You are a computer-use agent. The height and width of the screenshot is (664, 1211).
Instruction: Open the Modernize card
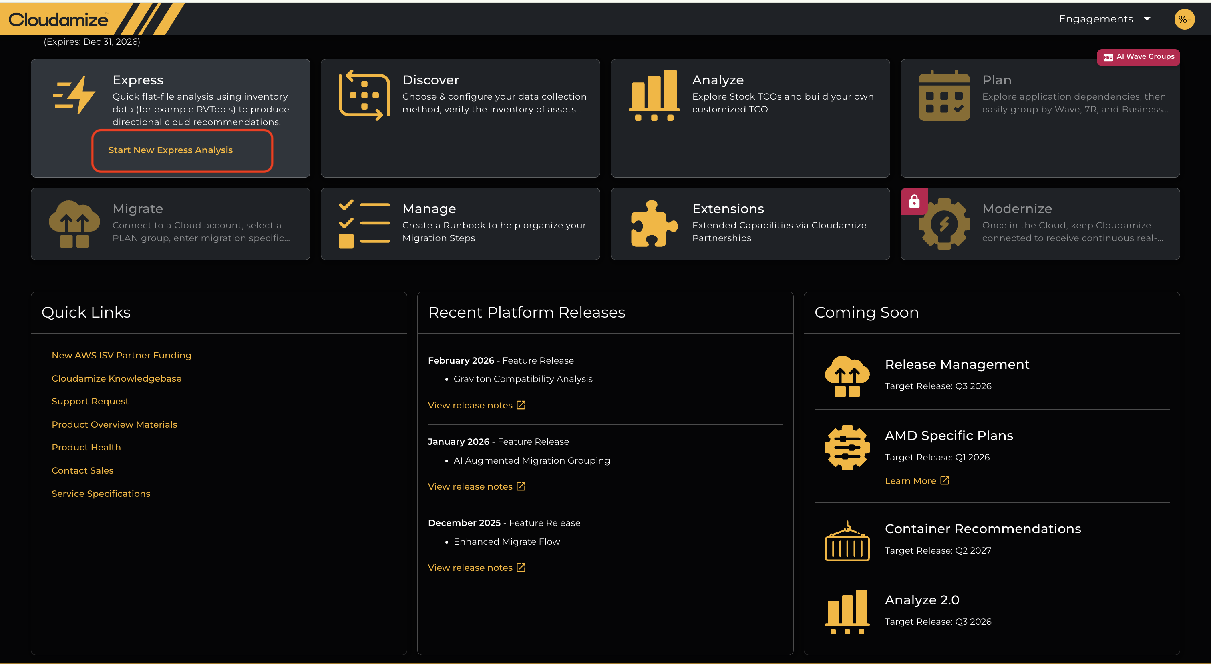click(1040, 224)
